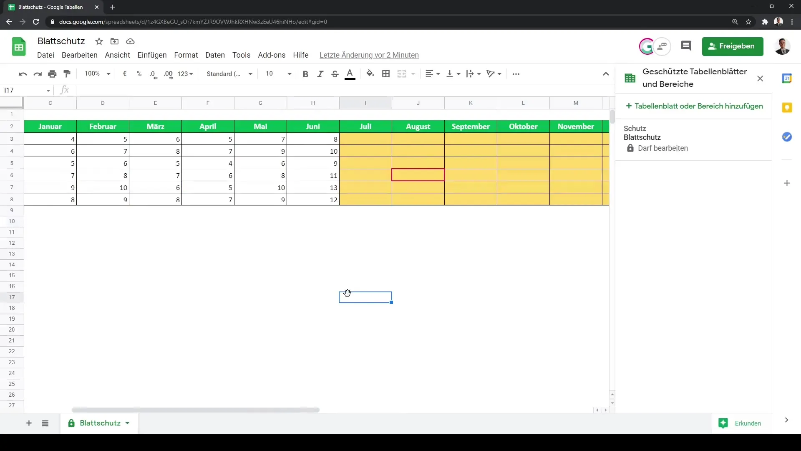Viewport: 801px width, 451px height.
Task: Open font family Standard dropdown
Action: tap(229, 74)
